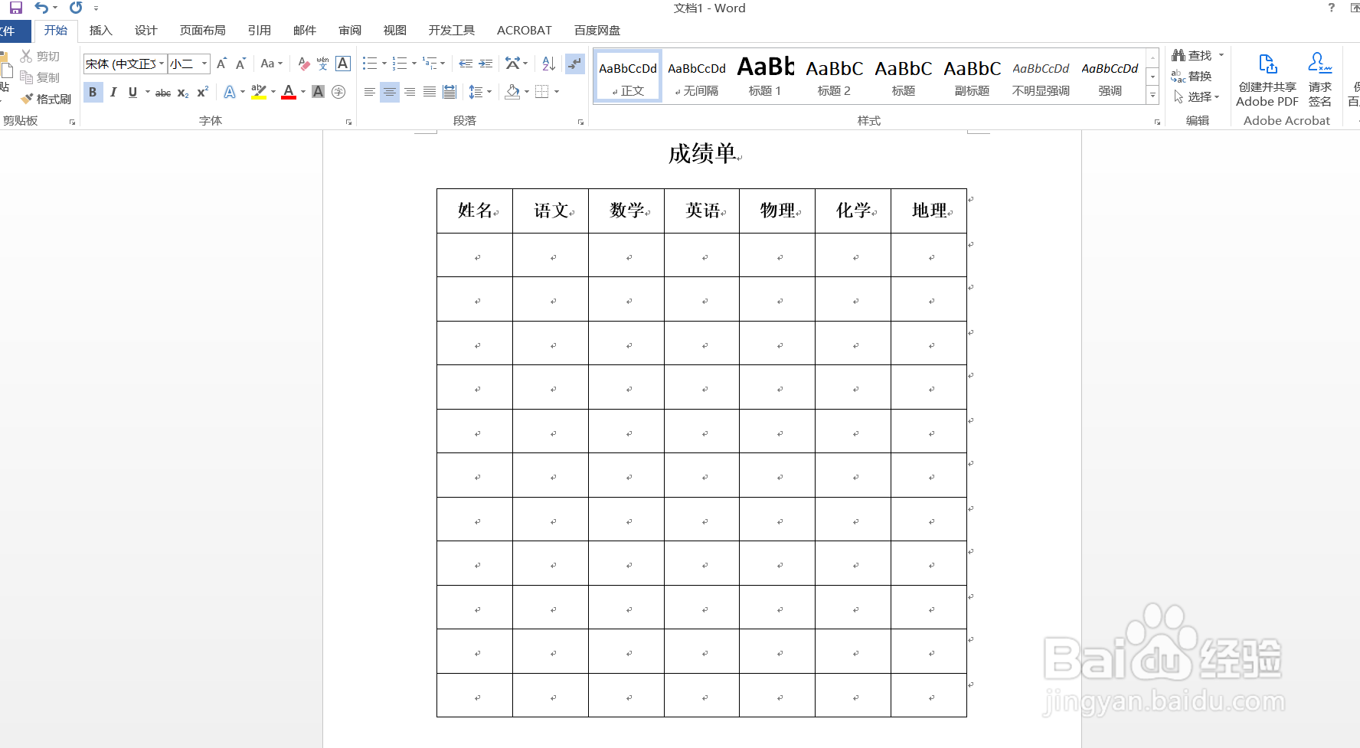The width and height of the screenshot is (1360, 748).
Task: Open the ACROBAT tab
Action: [525, 31]
